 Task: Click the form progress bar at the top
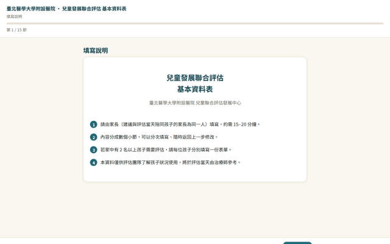click(x=195, y=23)
